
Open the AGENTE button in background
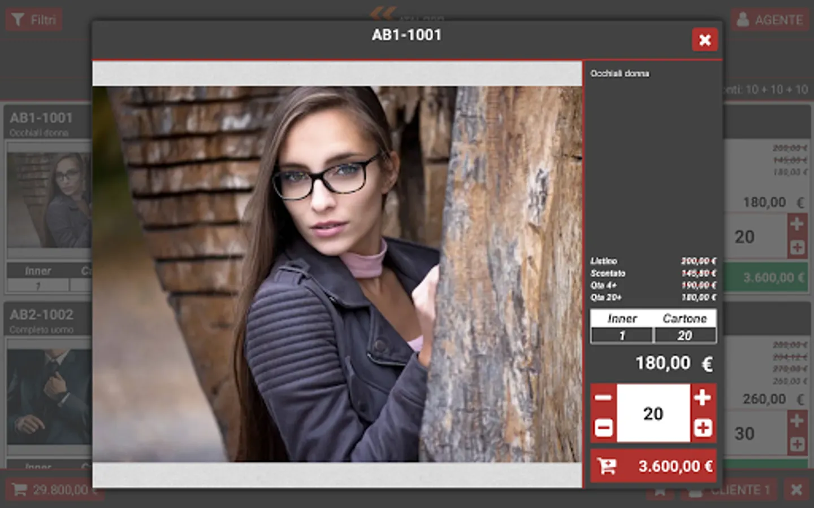point(770,20)
